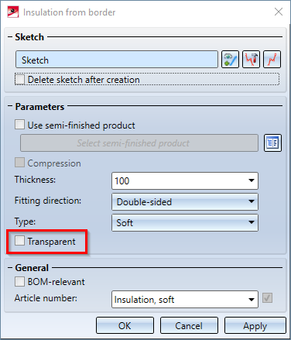The width and height of the screenshot is (291, 340).
Task: Expand the Fitting direction dropdown
Action: (x=185, y=201)
